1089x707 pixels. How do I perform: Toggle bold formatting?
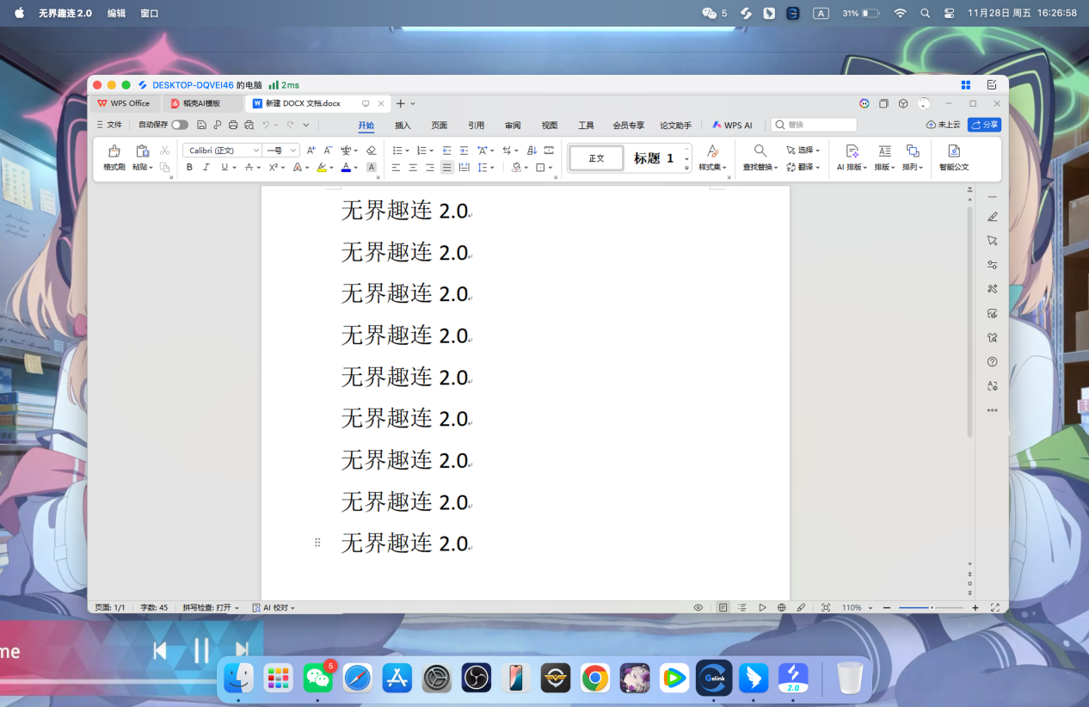(189, 167)
